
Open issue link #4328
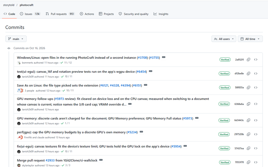pos(114,86)
